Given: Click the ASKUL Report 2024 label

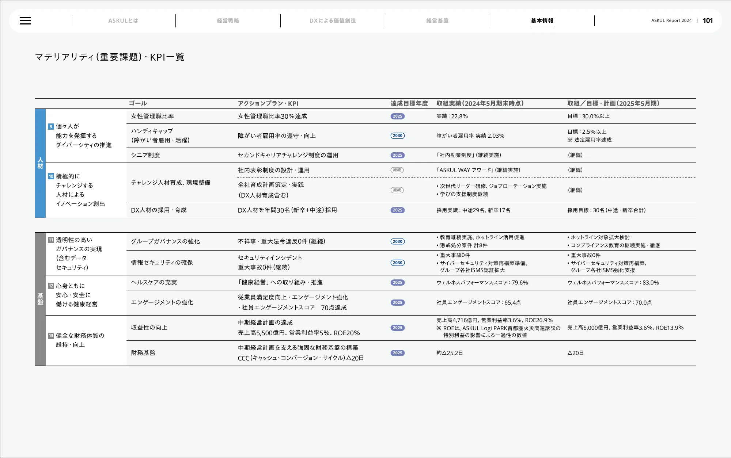Looking at the screenshot, I should [671, 21].
